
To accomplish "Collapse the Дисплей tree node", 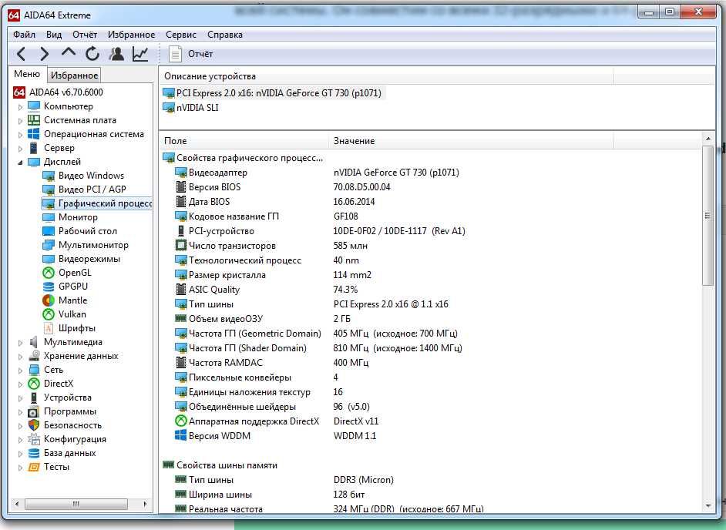I will point(20,163).
